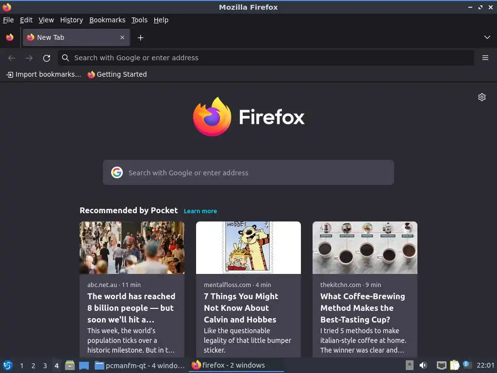This screenshot has width=497, height=373.
Task: Open the crowd thumbnail for 8 billion people story
Action: (132, 248)
